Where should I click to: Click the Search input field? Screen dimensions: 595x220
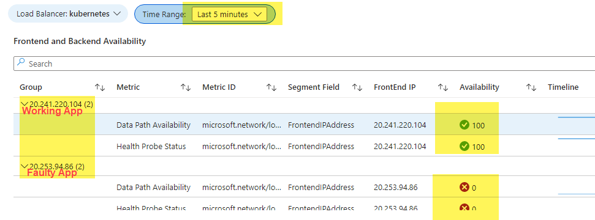pyautogui.click(x=305, y=64)
